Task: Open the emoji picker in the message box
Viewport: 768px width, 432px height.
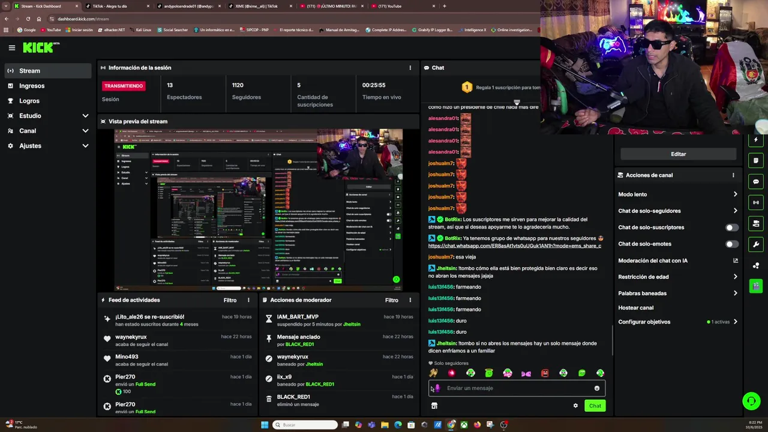Action: click(x=596, y=388)
